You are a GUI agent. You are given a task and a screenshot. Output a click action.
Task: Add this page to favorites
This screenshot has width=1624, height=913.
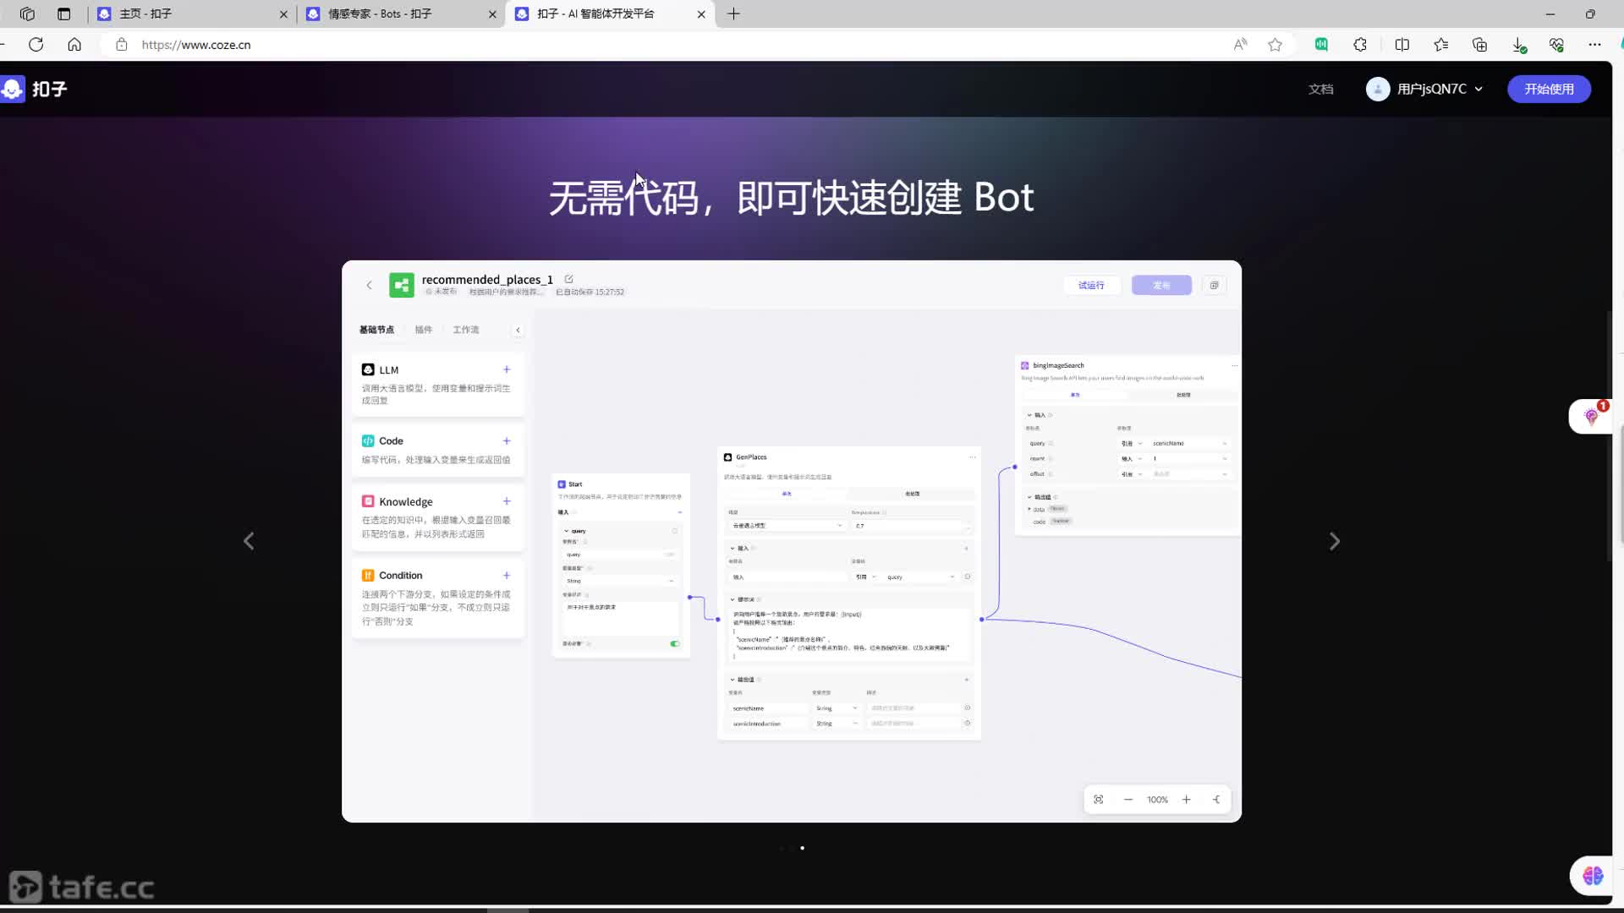(1276, 45)
